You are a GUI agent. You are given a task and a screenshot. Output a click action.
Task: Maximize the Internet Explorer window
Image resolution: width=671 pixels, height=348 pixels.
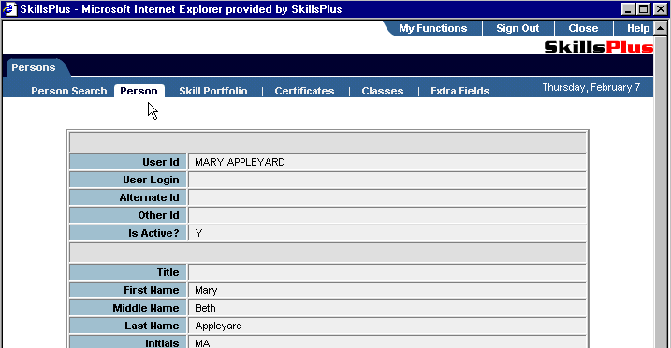[643, 9]
